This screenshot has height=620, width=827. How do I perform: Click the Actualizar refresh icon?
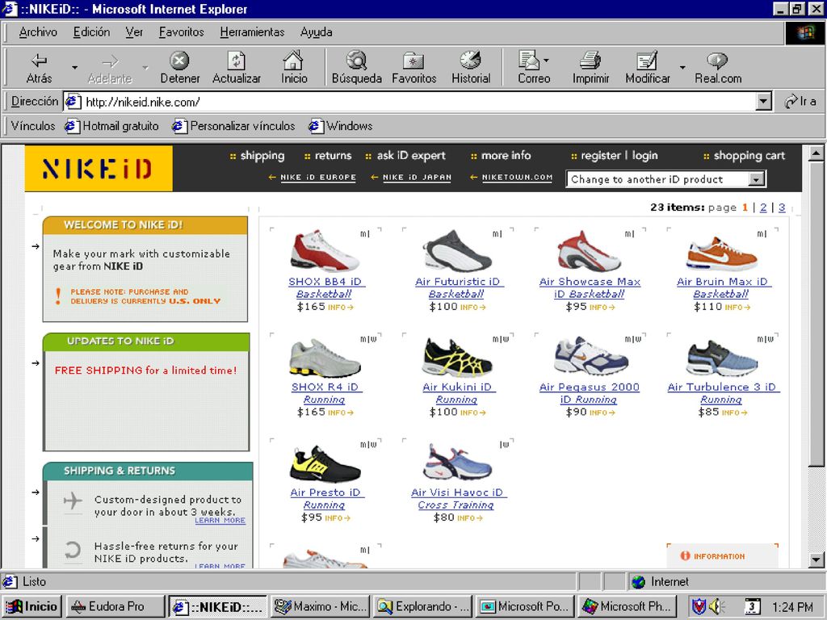pos(237,61)
